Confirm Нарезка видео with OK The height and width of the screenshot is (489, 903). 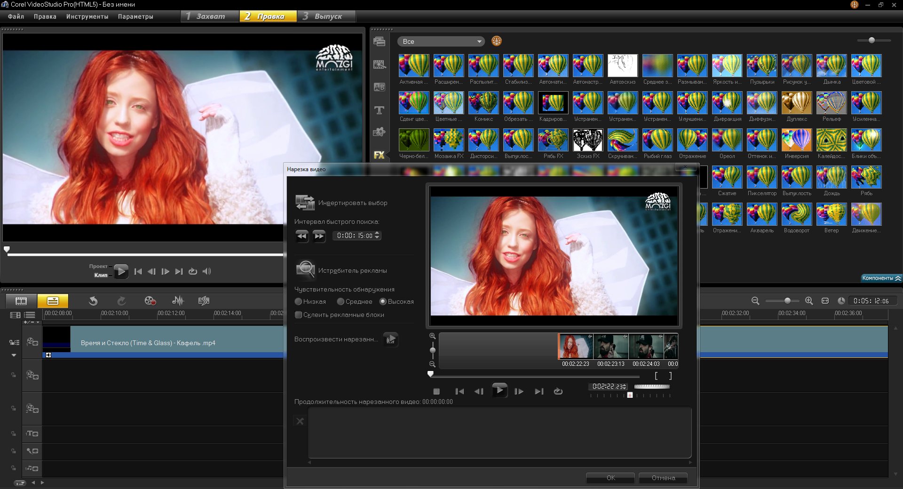pos(610,478)
